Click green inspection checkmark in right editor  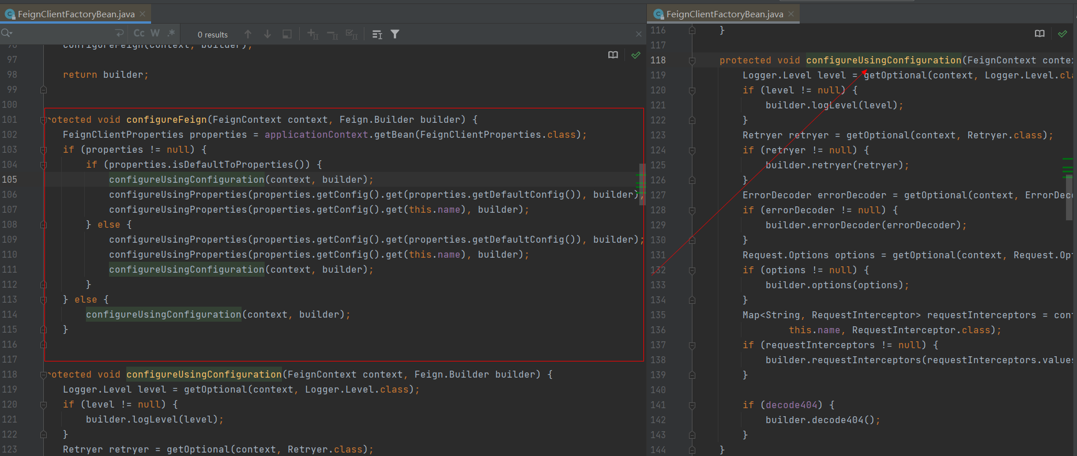(1063, 33)
